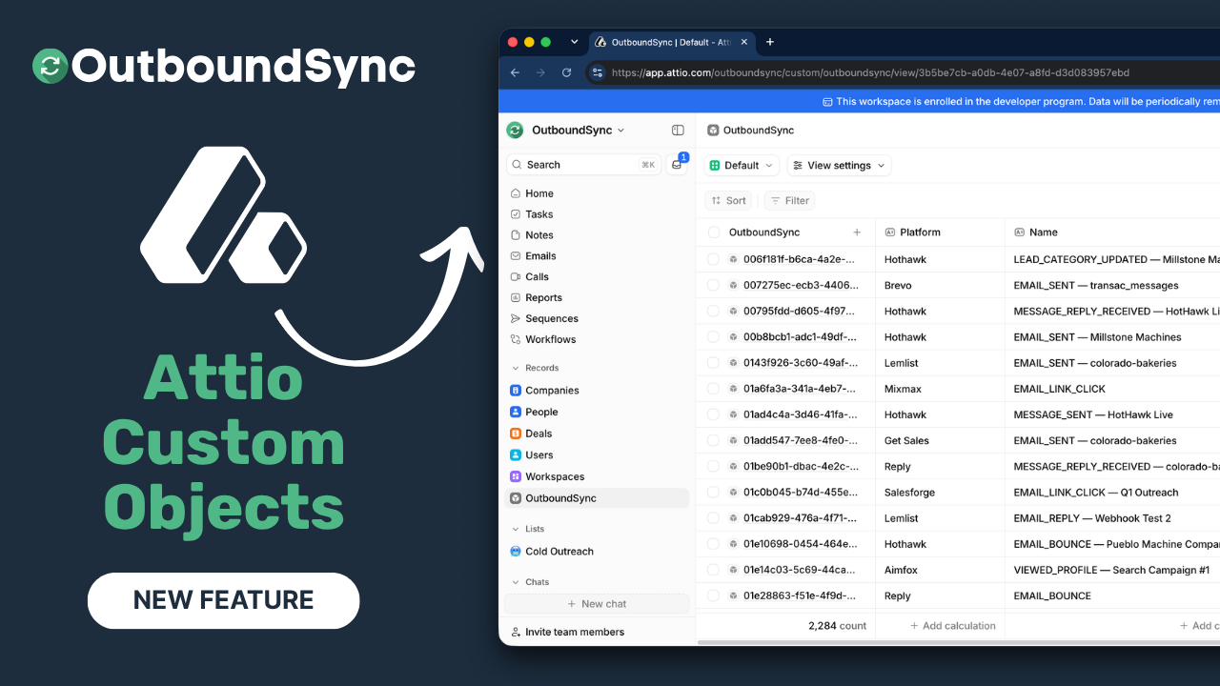
Task: Expand the View settings dropdown
Action: tap(840, 166)
